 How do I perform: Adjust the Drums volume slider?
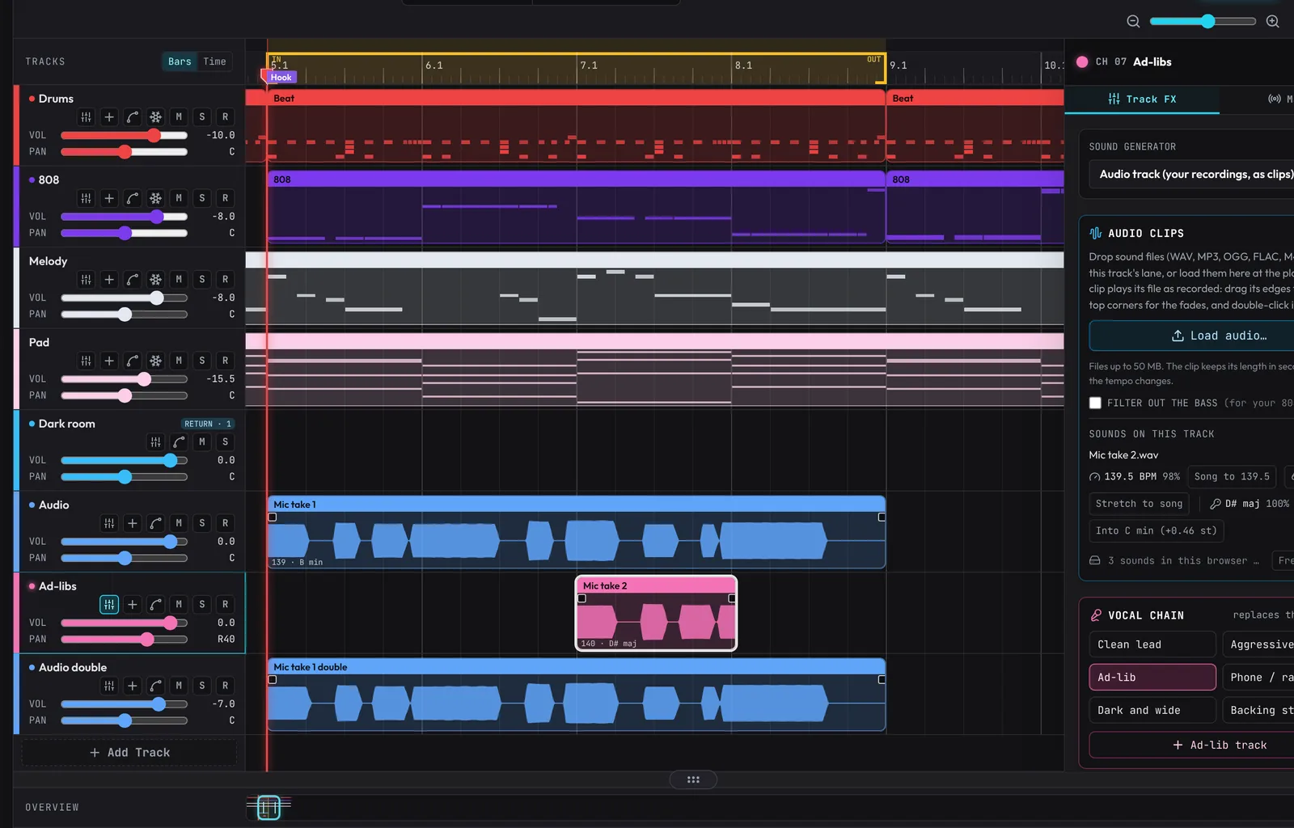click(124, 136)
